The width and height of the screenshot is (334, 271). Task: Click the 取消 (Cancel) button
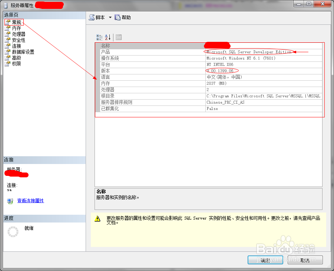pos(305,260)
